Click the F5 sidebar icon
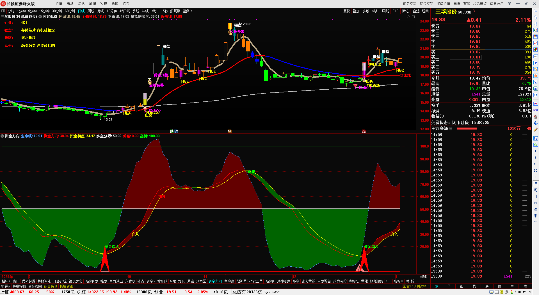This screenshot has width=539, height=295. (x=536, y=138)
